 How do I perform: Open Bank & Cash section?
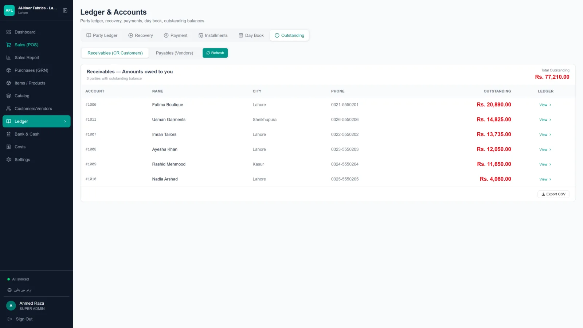(36, 134)
